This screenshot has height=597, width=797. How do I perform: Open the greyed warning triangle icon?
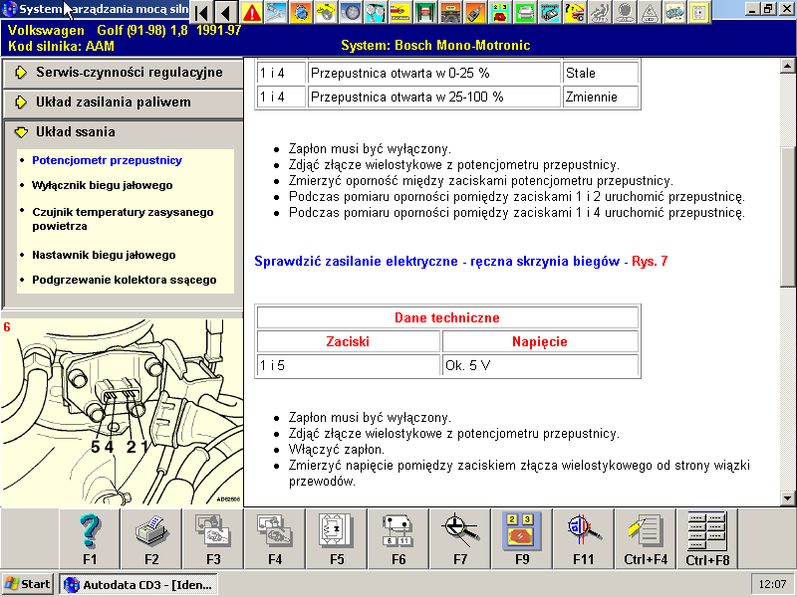pos(650,12)
